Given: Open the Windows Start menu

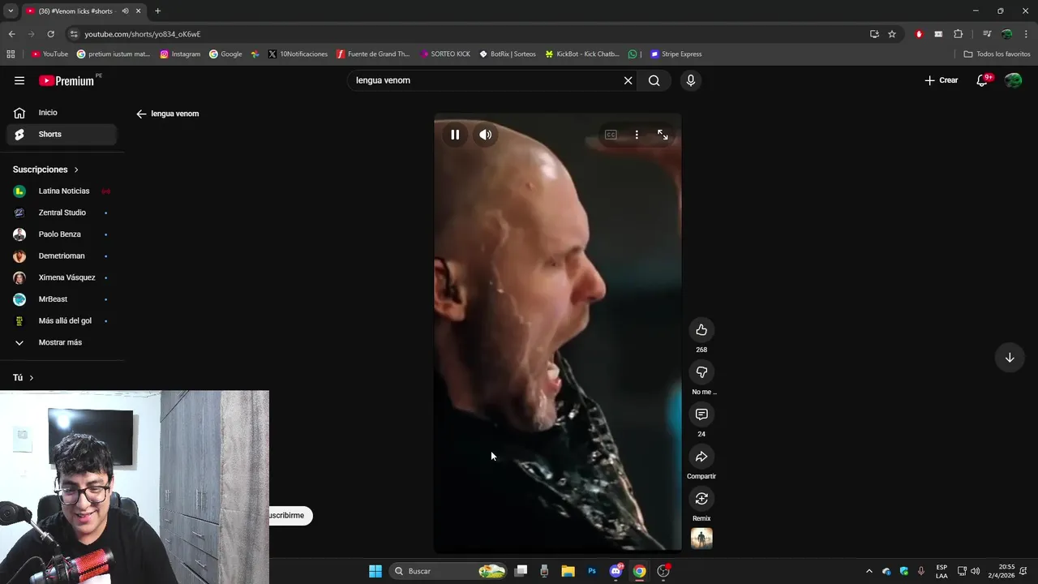Looking at the screenshot, I should (x=375, y=571).
